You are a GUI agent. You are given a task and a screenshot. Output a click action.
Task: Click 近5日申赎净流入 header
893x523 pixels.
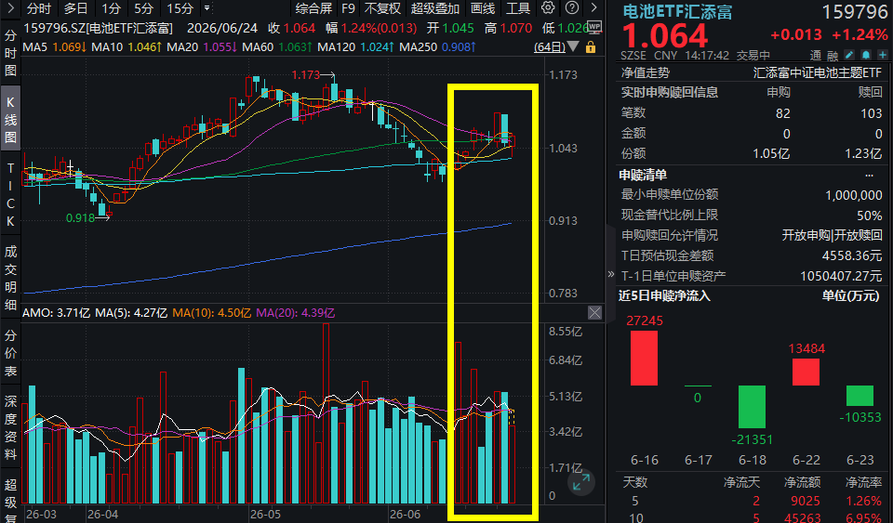pyautogui.click(x=664, y=295)
